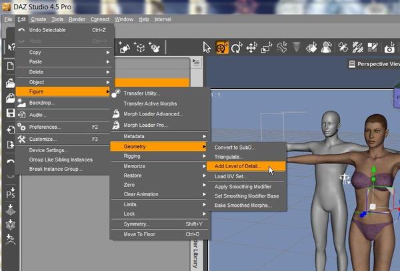Click the Polygon Group Editor pencil tool
Viewport: 400px width, 271px height.
tap(373, 47)
